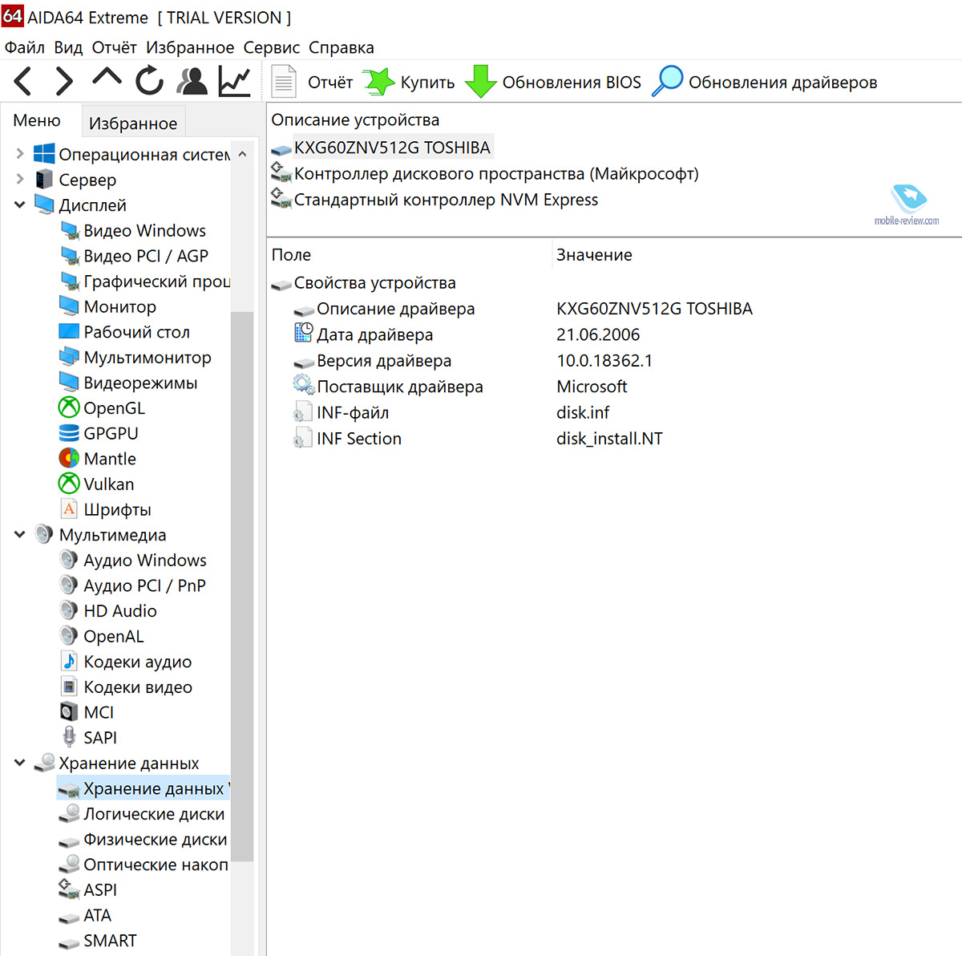Select the GPGPU icon
The height and width of the screenshot is (956, 962).
(x=69, y=433)
